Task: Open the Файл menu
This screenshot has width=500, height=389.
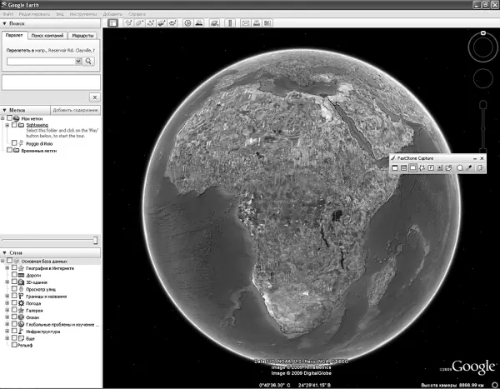Action: tap(8, 14)
